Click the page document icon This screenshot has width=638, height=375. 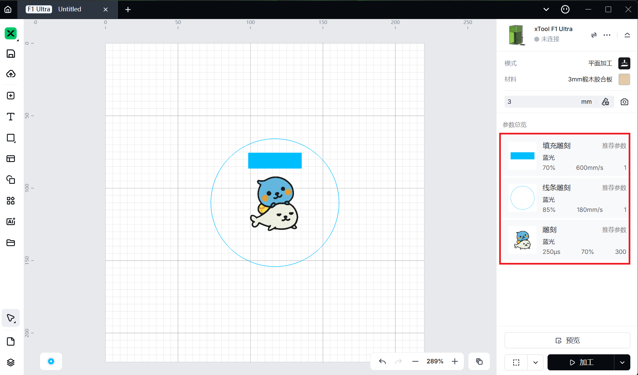pos(11,342)
